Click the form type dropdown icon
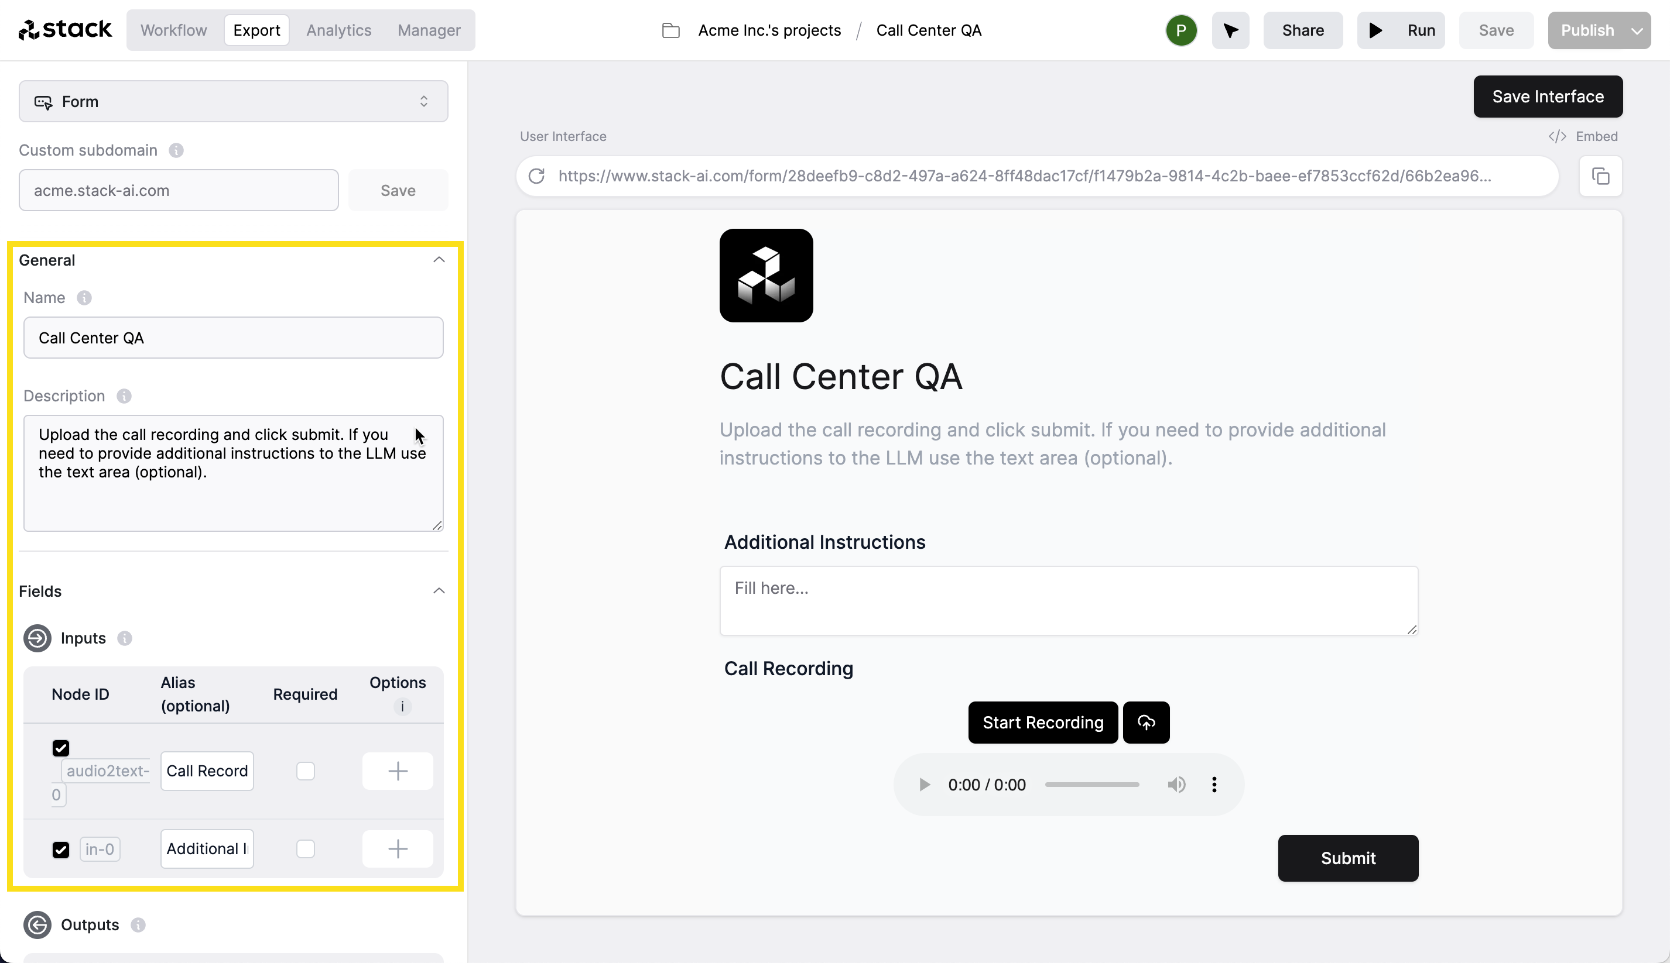The width and height of the screenshot is (1670, 963). [425, 102]
